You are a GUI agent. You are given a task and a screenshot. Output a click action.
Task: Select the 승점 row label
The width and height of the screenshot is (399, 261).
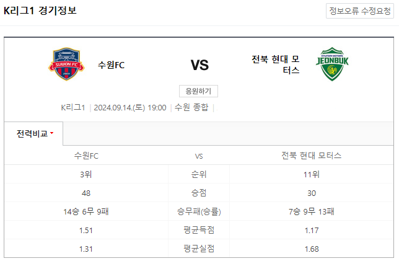(199, 193)
